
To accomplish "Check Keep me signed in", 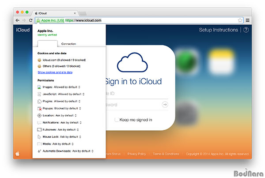I will point(117,120).
